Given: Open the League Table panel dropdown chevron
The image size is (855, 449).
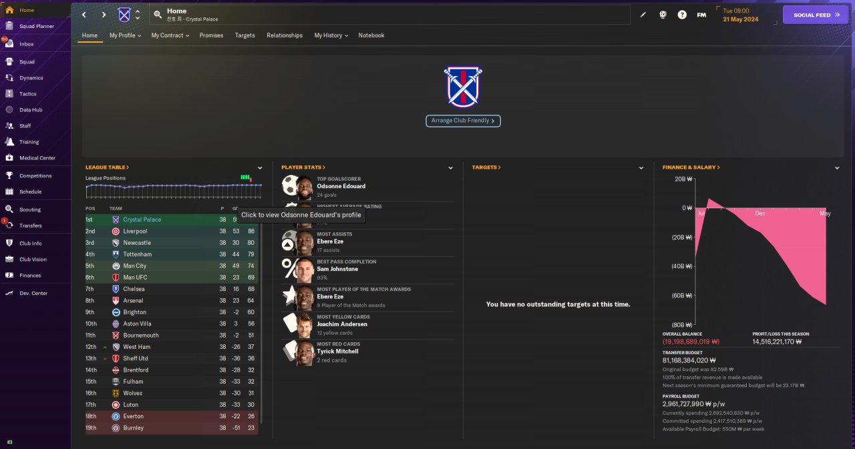Looking at the screenshot, I should click(260, 168).
